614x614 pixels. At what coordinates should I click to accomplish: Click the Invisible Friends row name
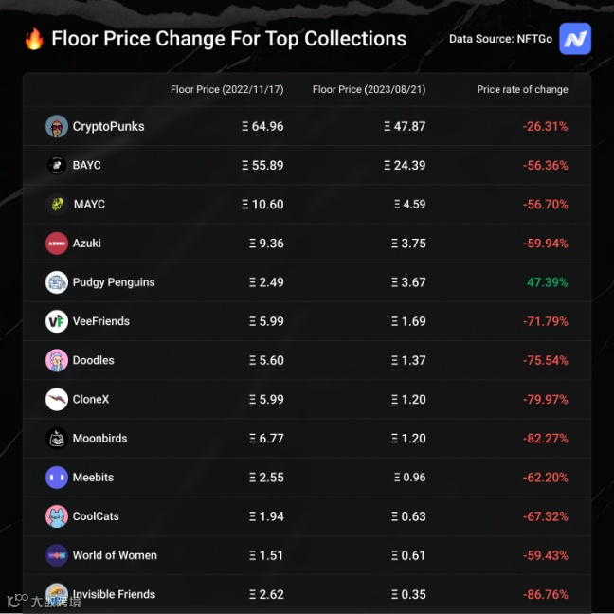[x=114, y=594]
